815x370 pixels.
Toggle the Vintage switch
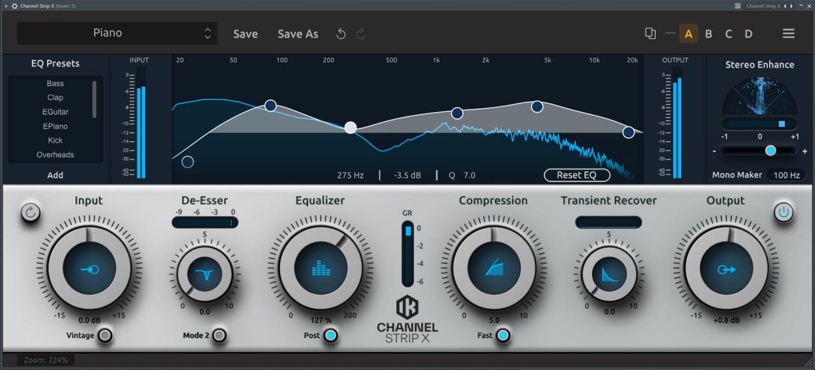click(x=105, y=336)
